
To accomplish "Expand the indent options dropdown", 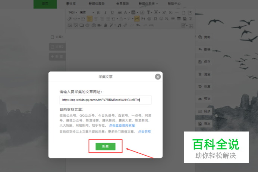I will point(79,19).
